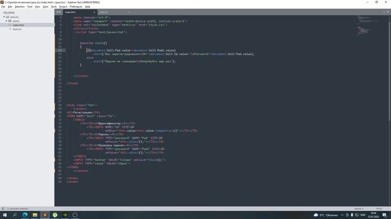Open the weather widget in taskbar

point(326,215)
